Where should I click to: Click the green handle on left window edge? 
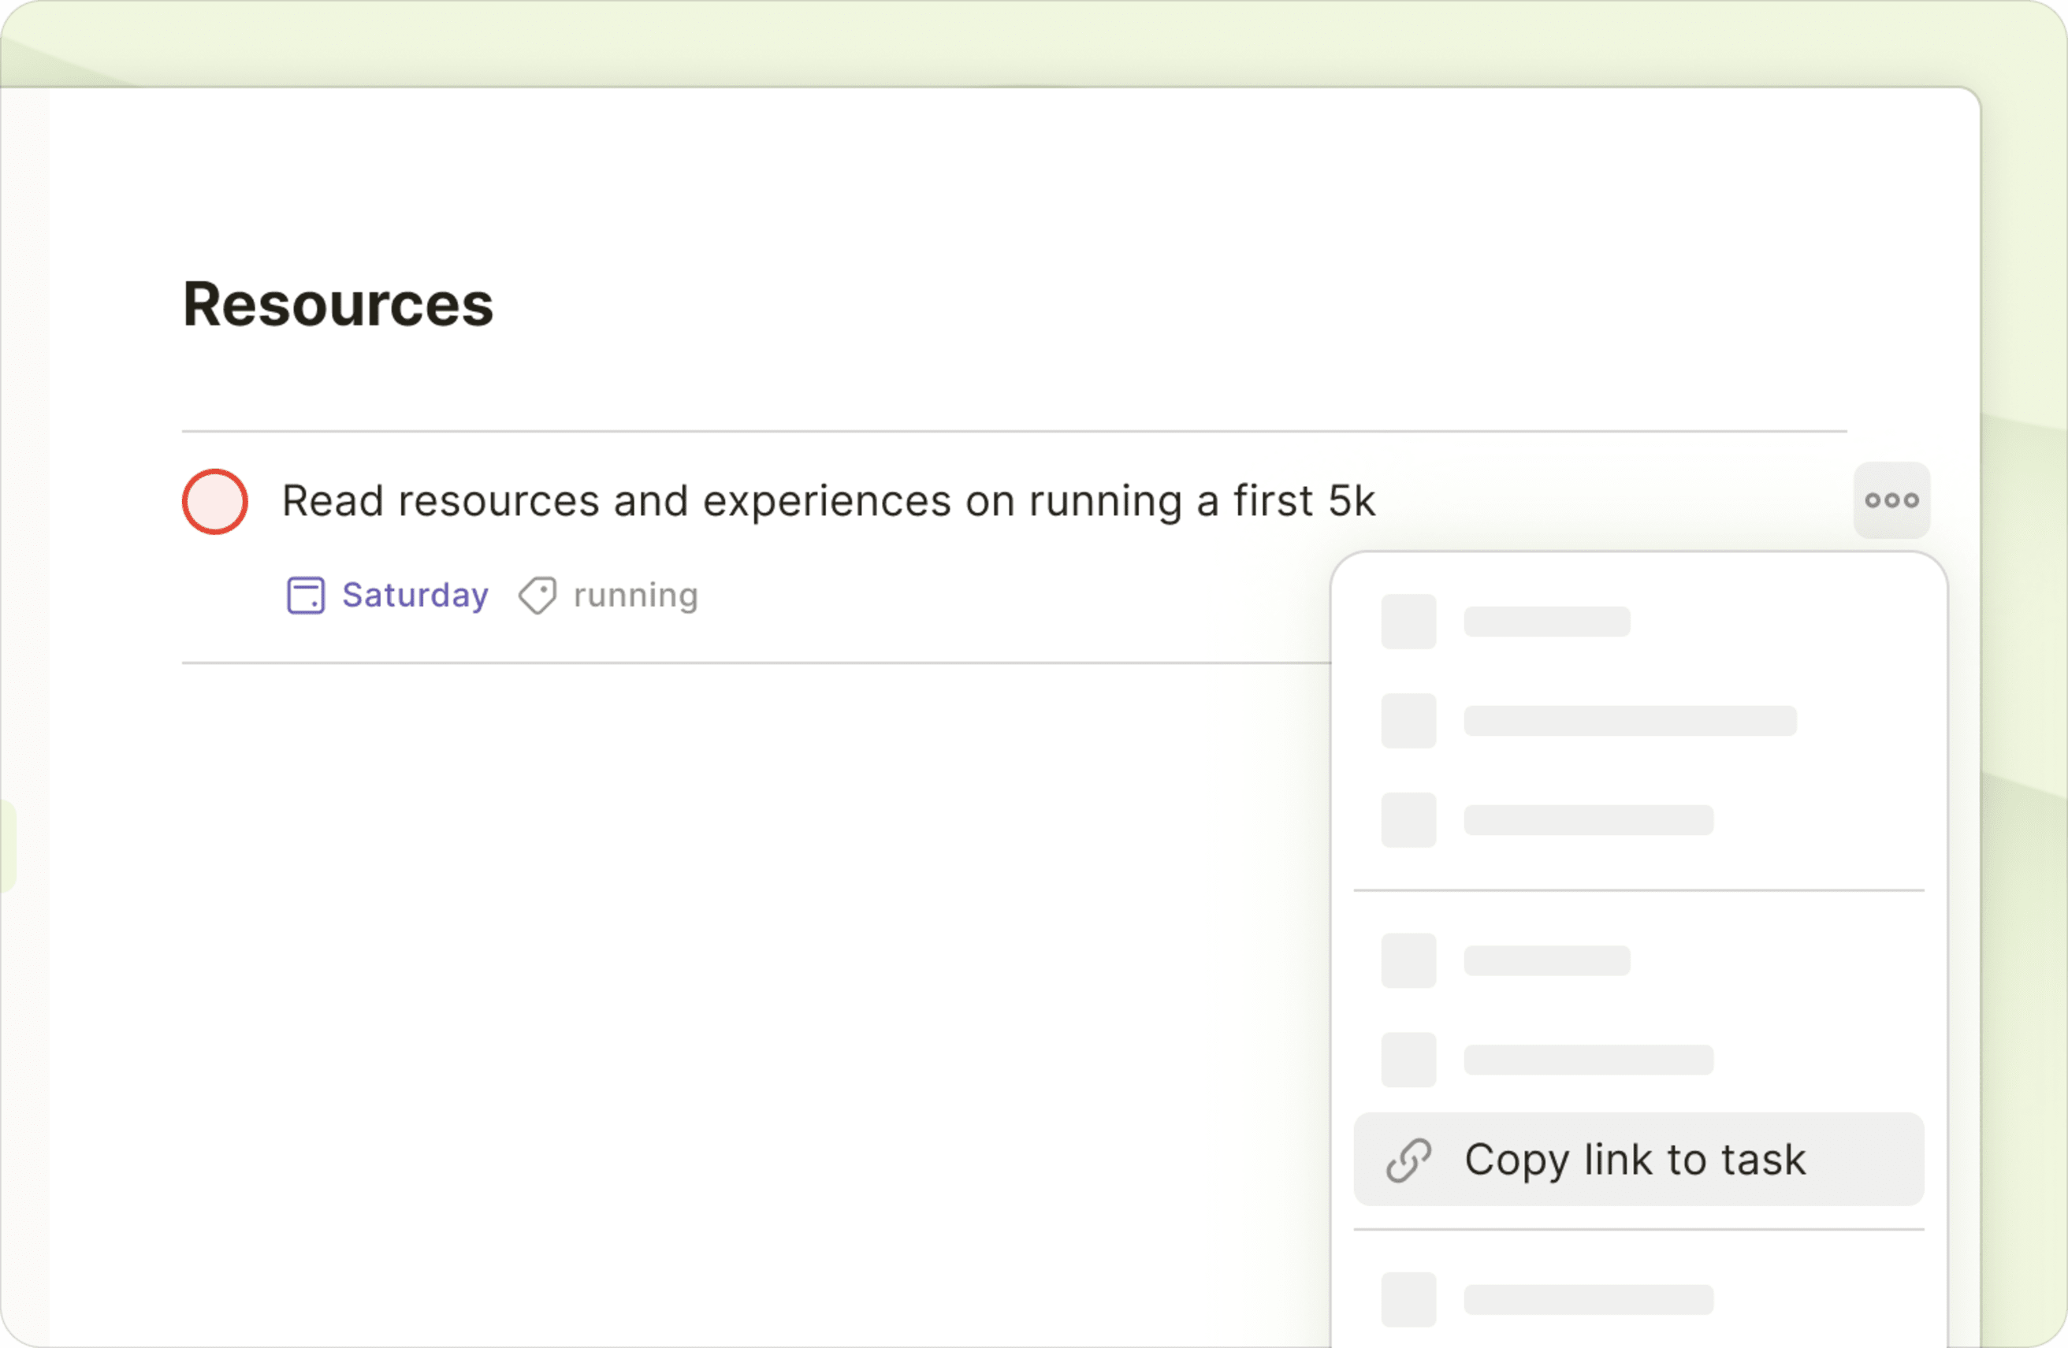point(7,845)
